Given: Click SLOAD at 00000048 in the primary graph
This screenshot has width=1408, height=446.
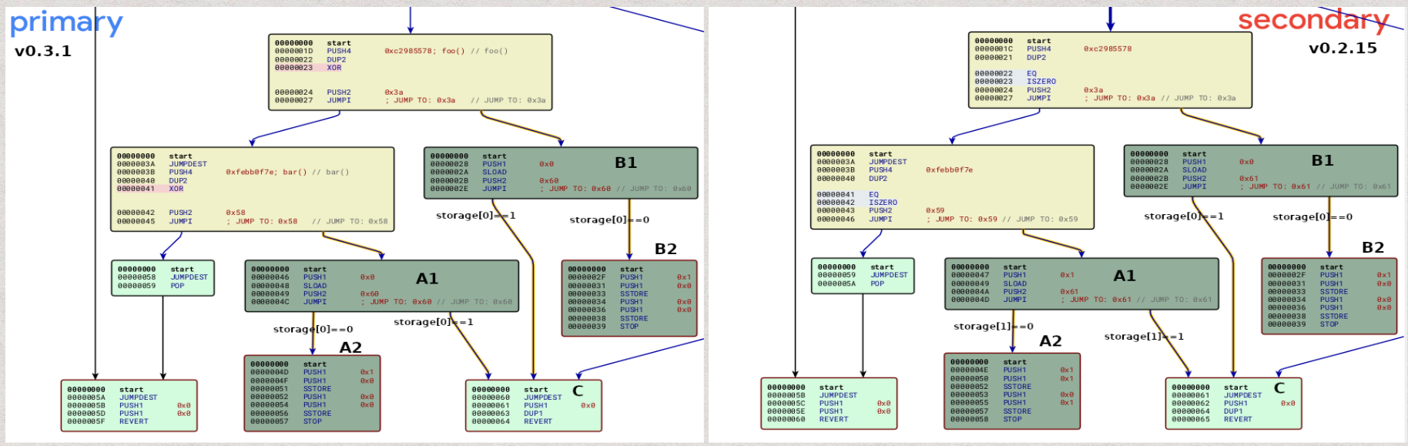Looking at the screenshot, I should tap(289, 286).
